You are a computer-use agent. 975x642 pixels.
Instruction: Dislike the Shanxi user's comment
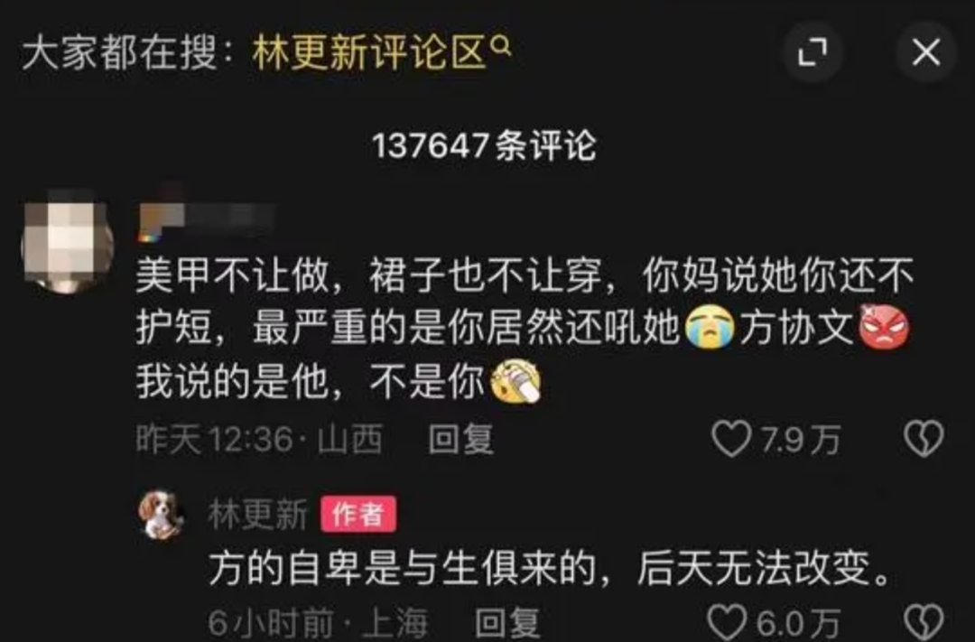point(924,439)
